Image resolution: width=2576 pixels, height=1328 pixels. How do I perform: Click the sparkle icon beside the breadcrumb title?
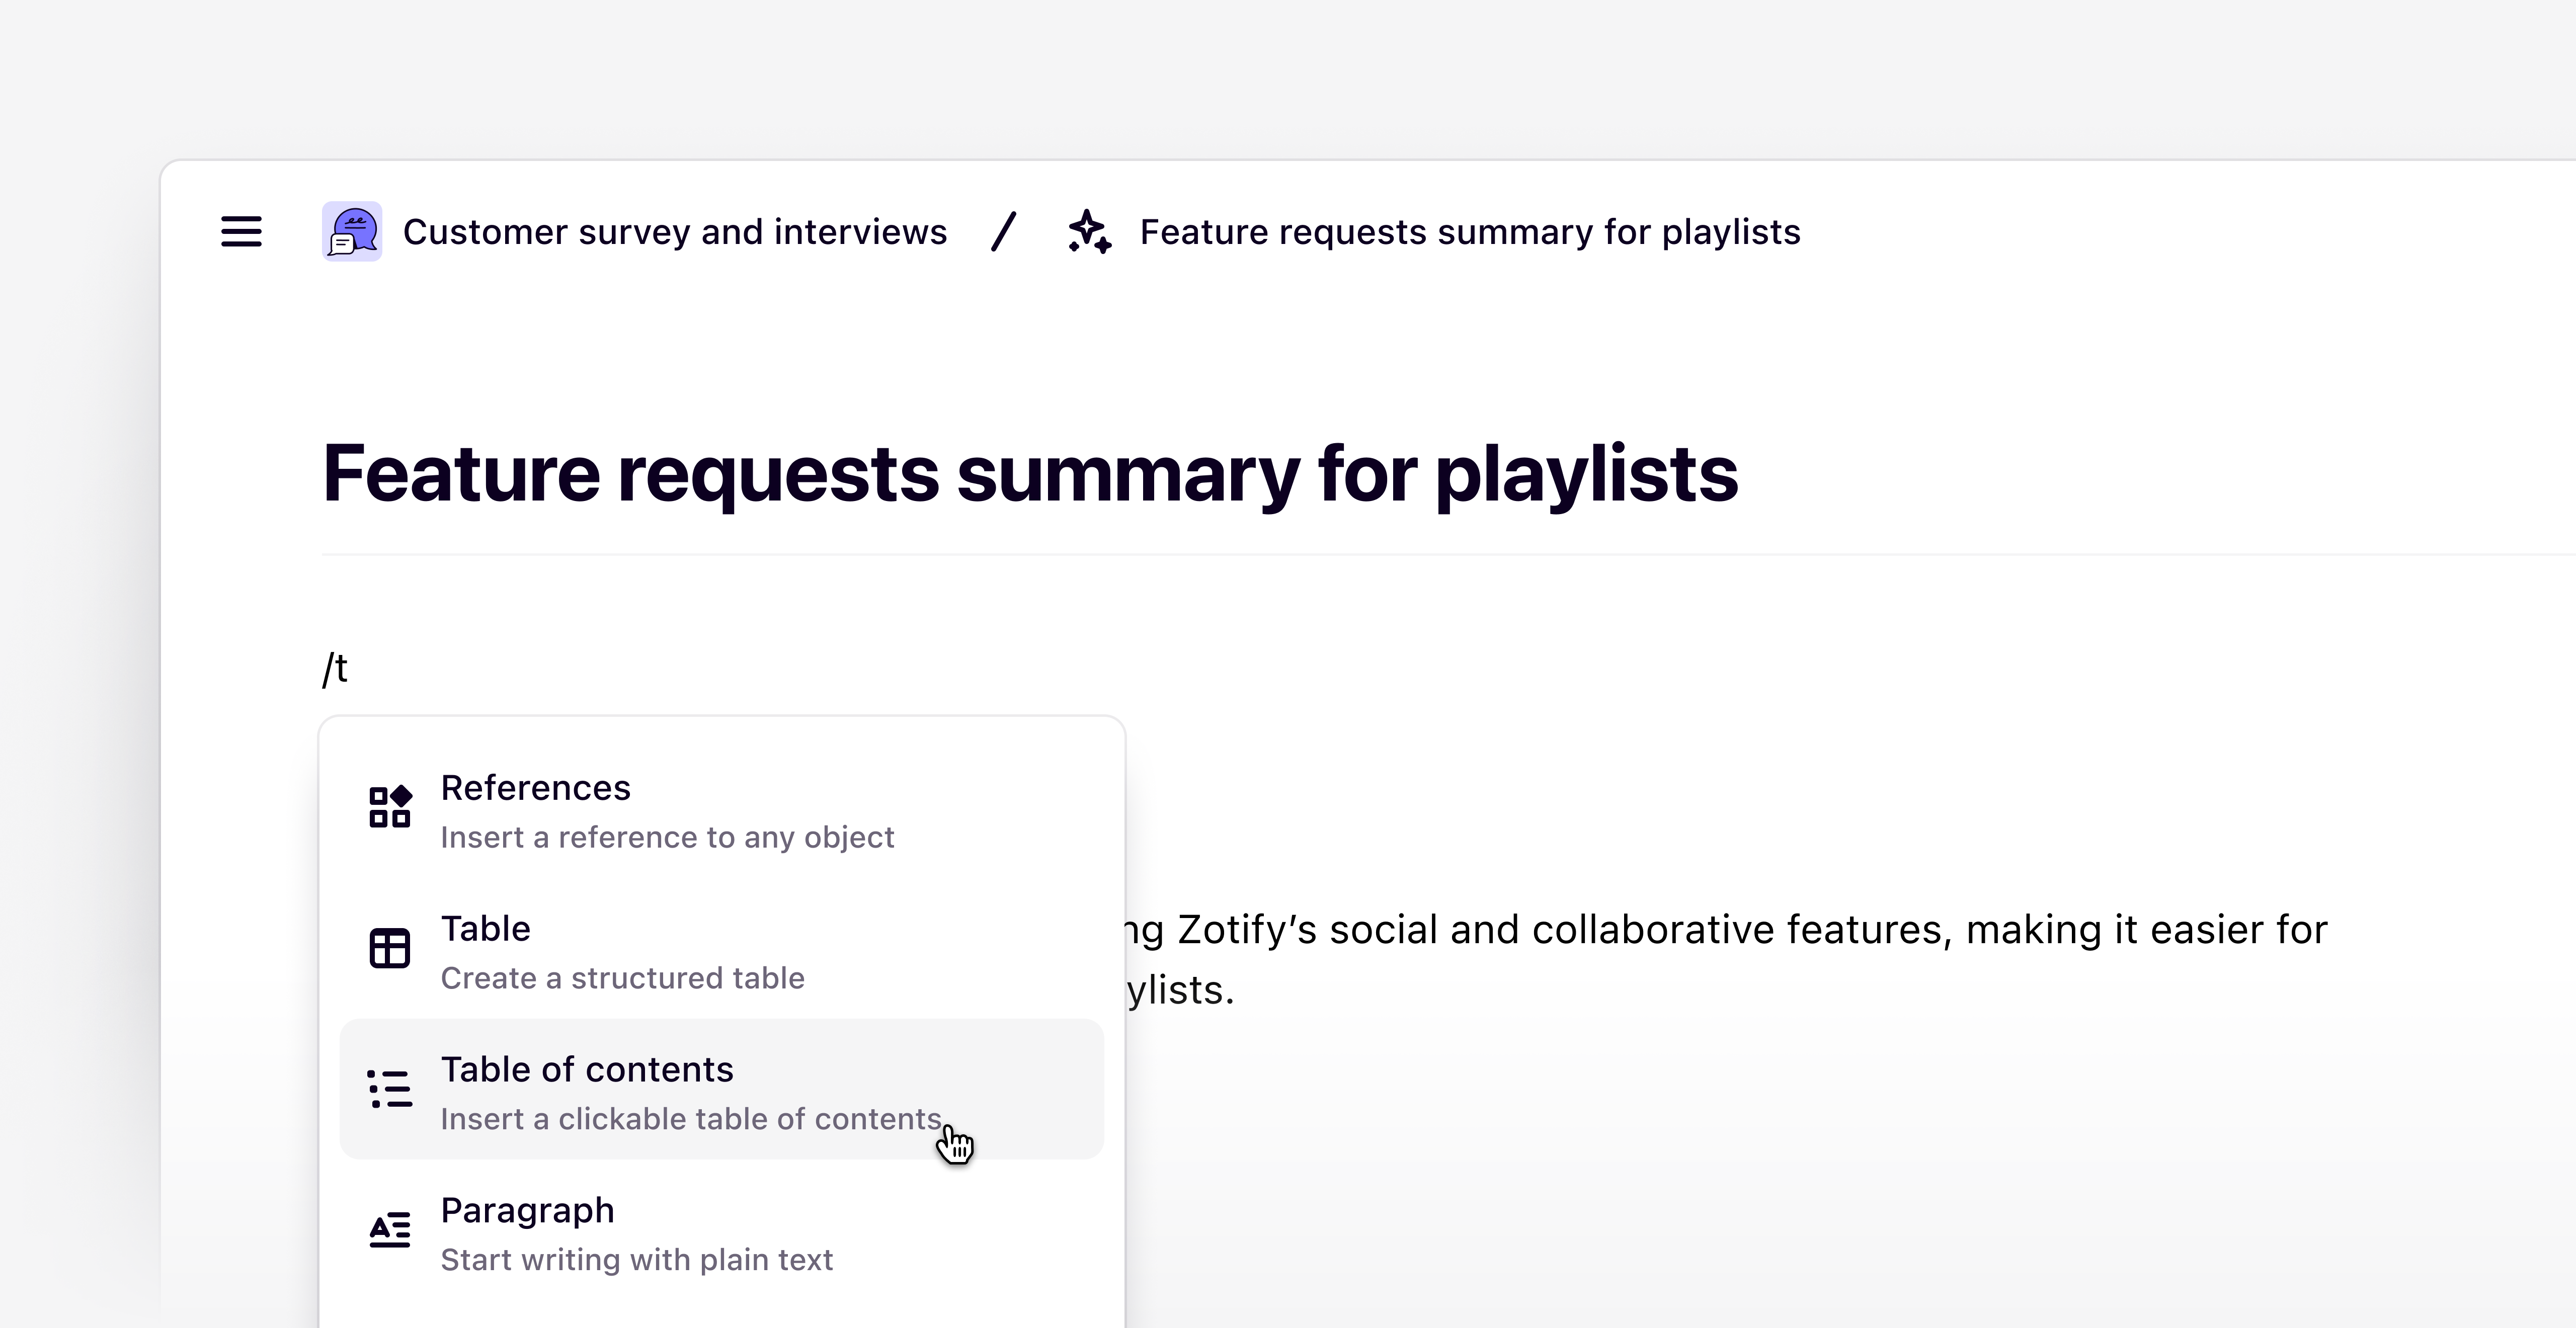[x=1089, y=231]
